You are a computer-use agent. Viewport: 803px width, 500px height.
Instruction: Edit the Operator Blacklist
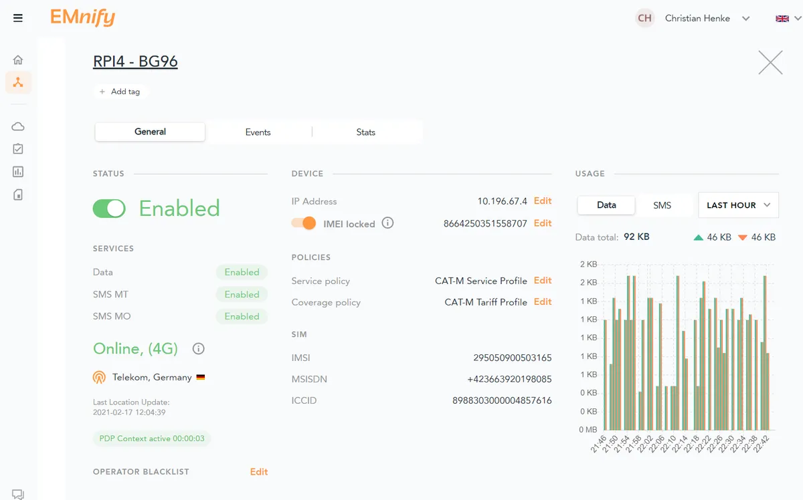259,472
